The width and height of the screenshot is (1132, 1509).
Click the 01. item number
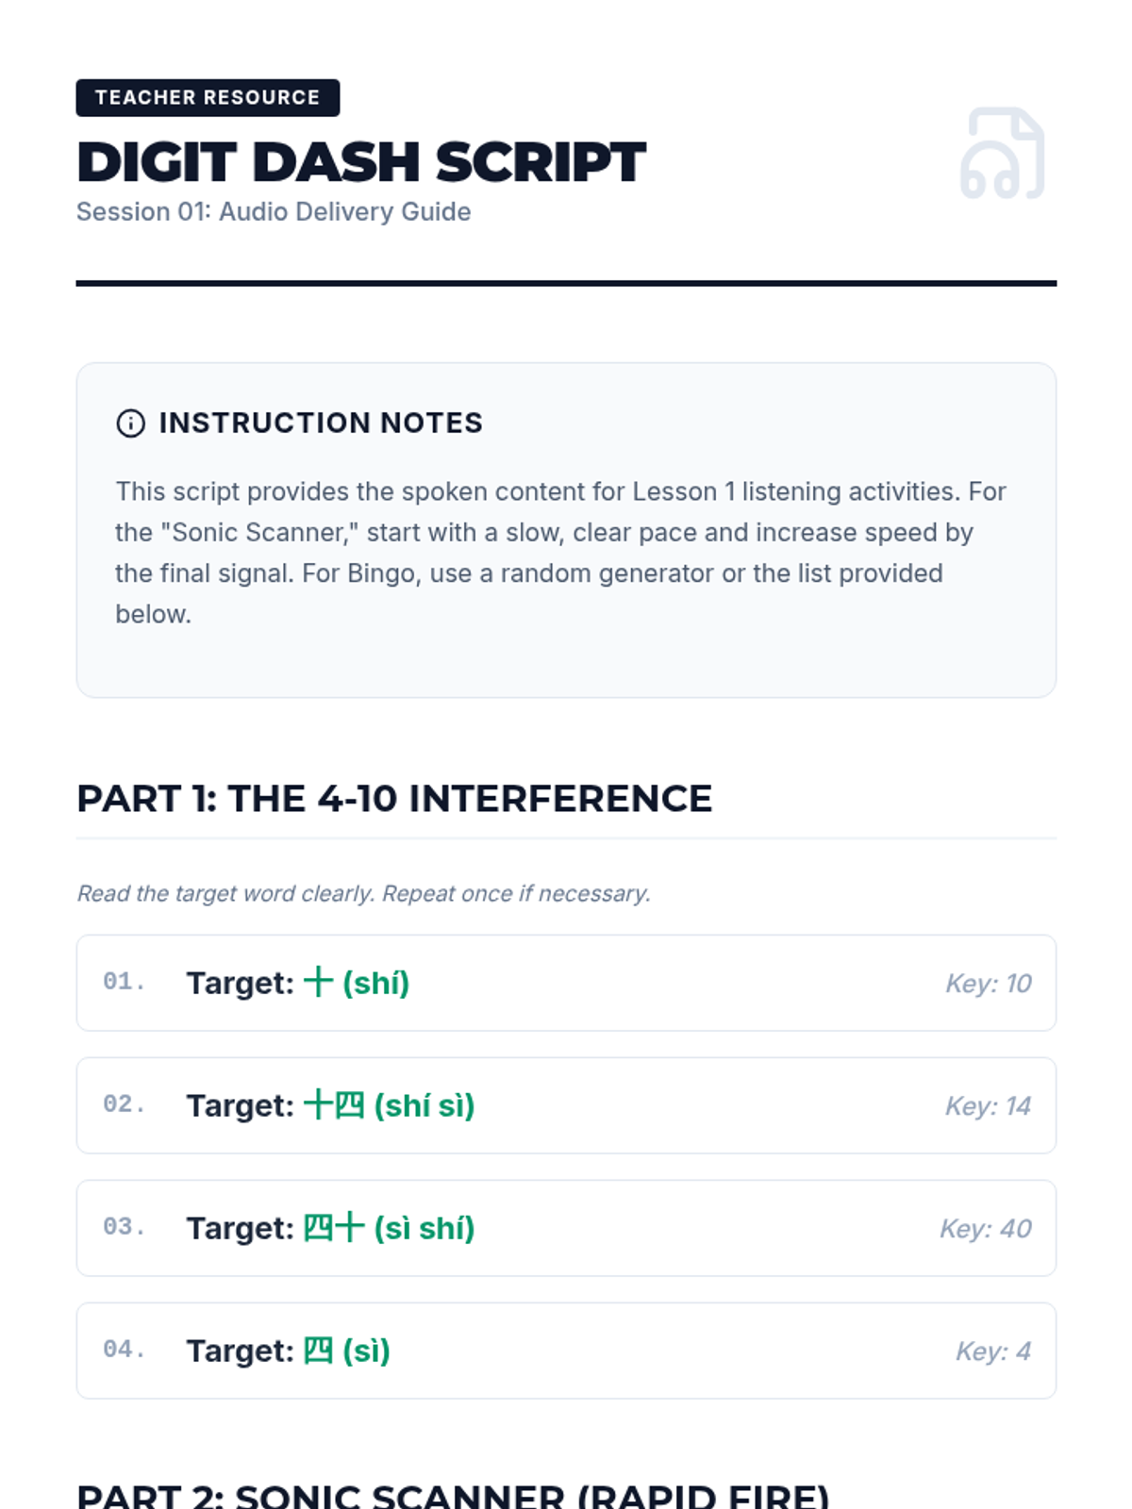(x=125, y=982)
